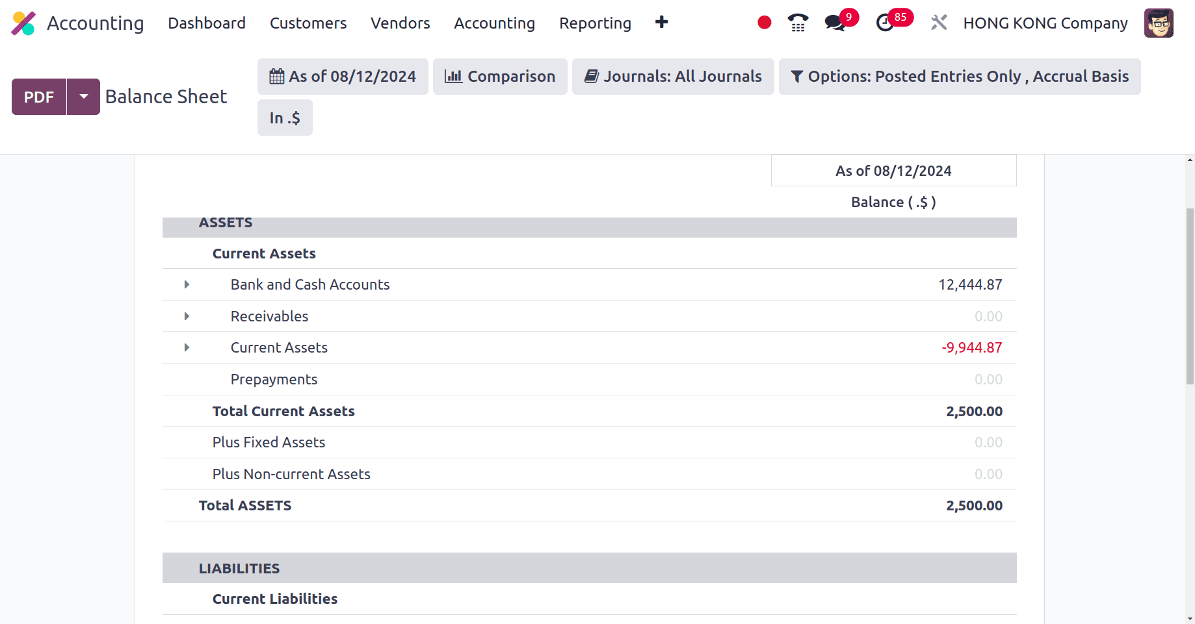
Task: Click the Total ASSETS row label
Action: coord(245,505)
